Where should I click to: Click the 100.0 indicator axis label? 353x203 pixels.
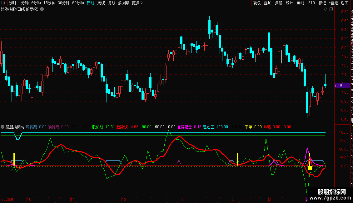point(344,132)
